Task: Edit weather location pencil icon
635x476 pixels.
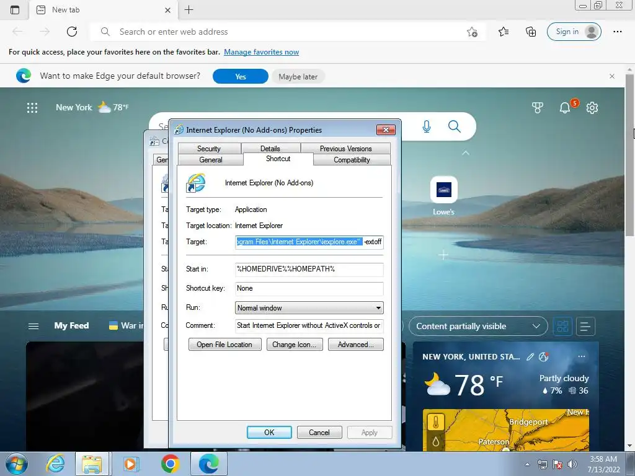Action: point(530,356)
